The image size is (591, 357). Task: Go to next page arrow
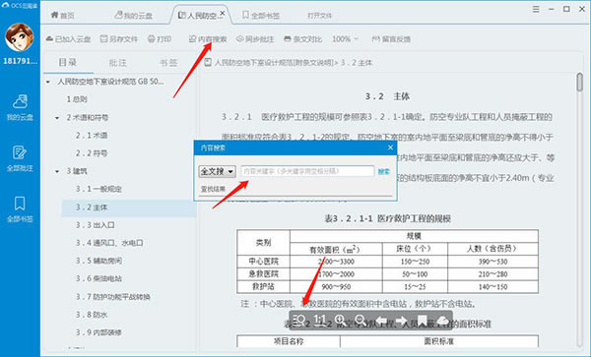point(401,321)
